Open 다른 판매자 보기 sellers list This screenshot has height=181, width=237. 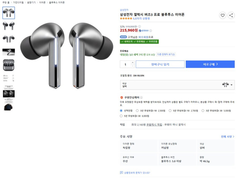(166, 54)
